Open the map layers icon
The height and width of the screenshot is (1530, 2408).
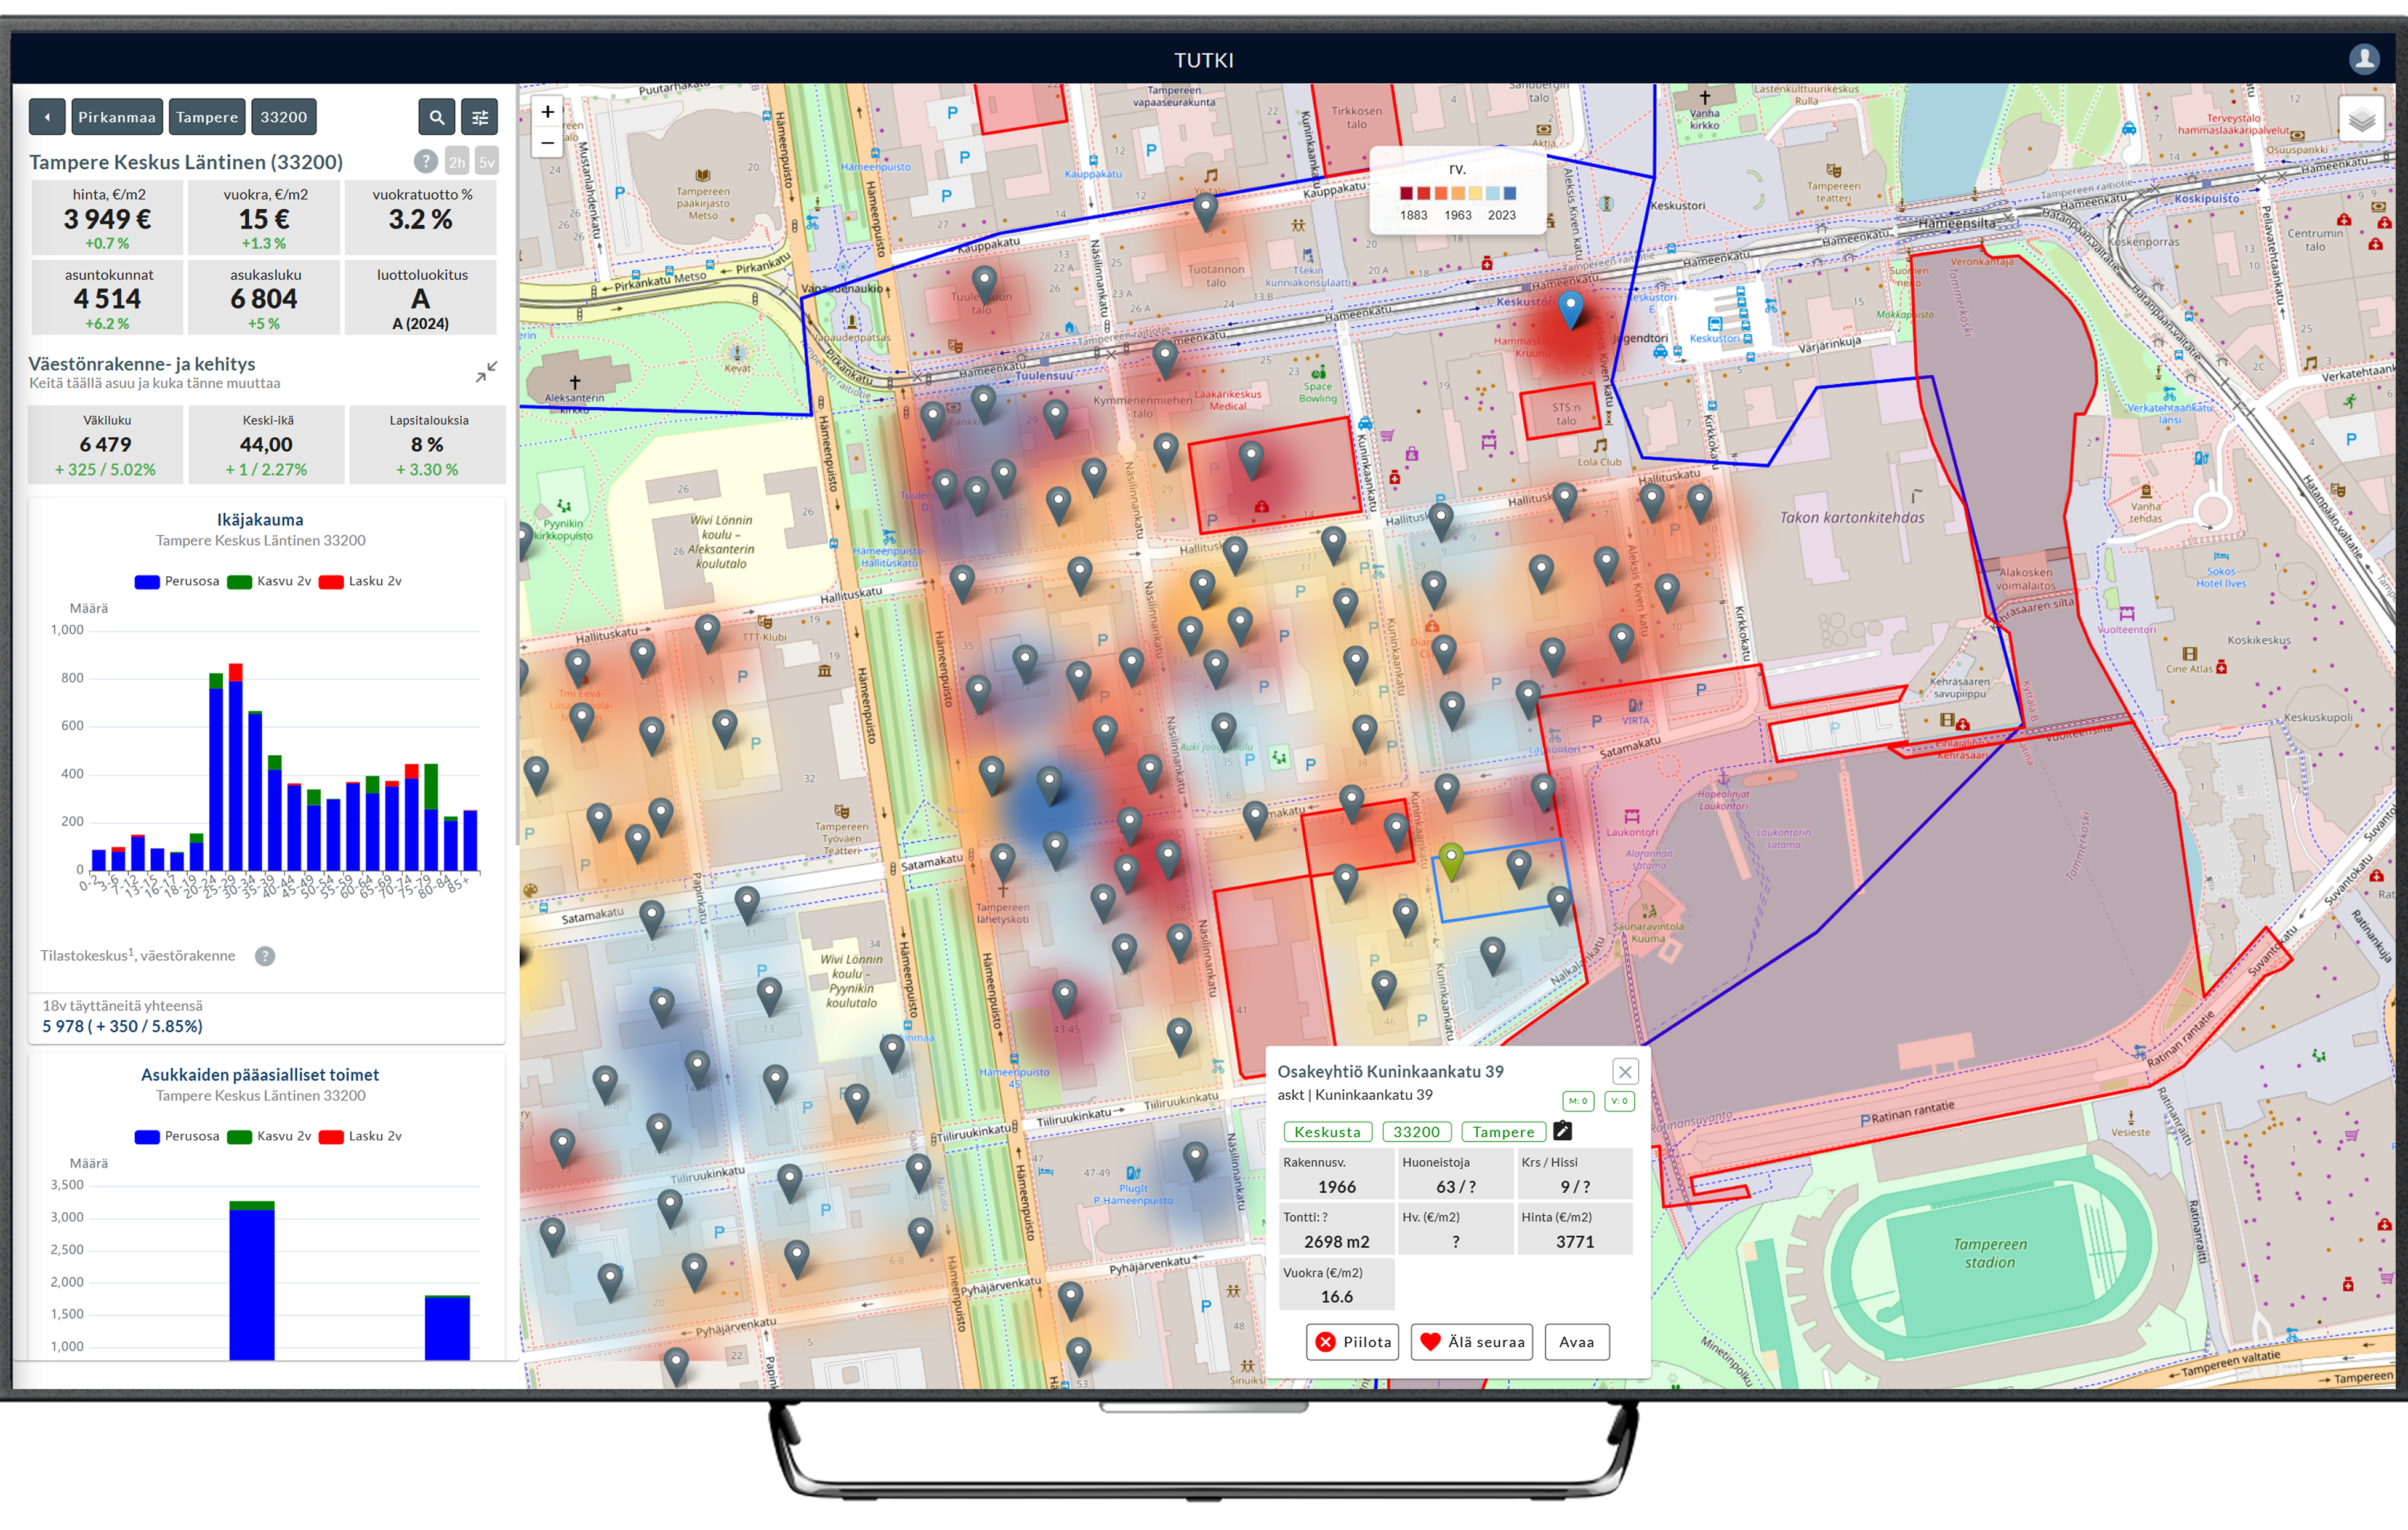(x=2361, y=120)
